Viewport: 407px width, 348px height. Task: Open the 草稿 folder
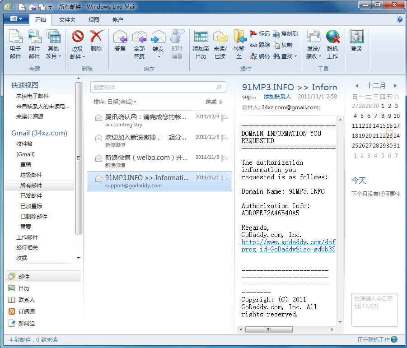26,164
